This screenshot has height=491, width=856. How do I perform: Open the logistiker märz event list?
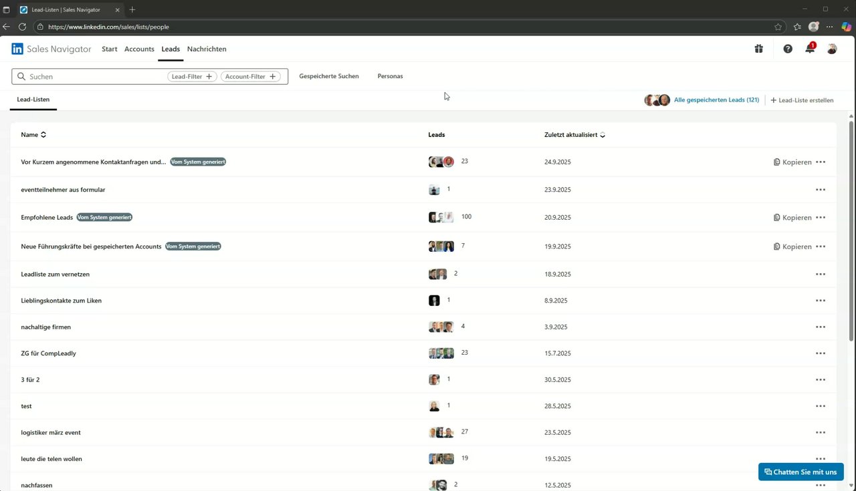pyautogui.click(x=51, y=432)
